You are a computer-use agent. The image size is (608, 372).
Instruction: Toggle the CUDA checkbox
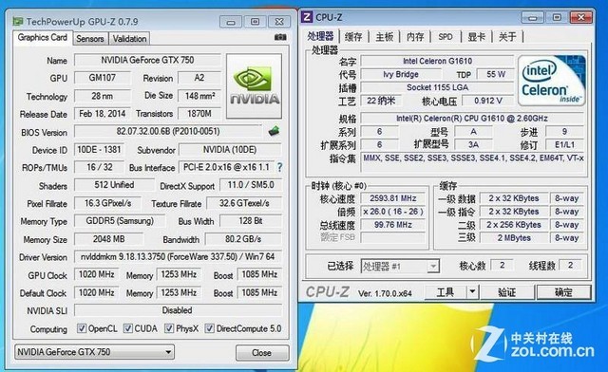click(x=127, y=328)
